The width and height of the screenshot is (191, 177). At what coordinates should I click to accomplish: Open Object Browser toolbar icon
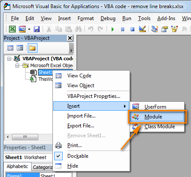(x=174, y=29)
